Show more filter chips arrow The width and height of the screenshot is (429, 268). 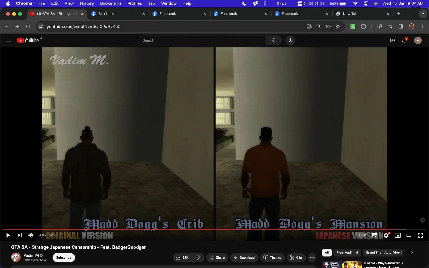click(412, 253)
